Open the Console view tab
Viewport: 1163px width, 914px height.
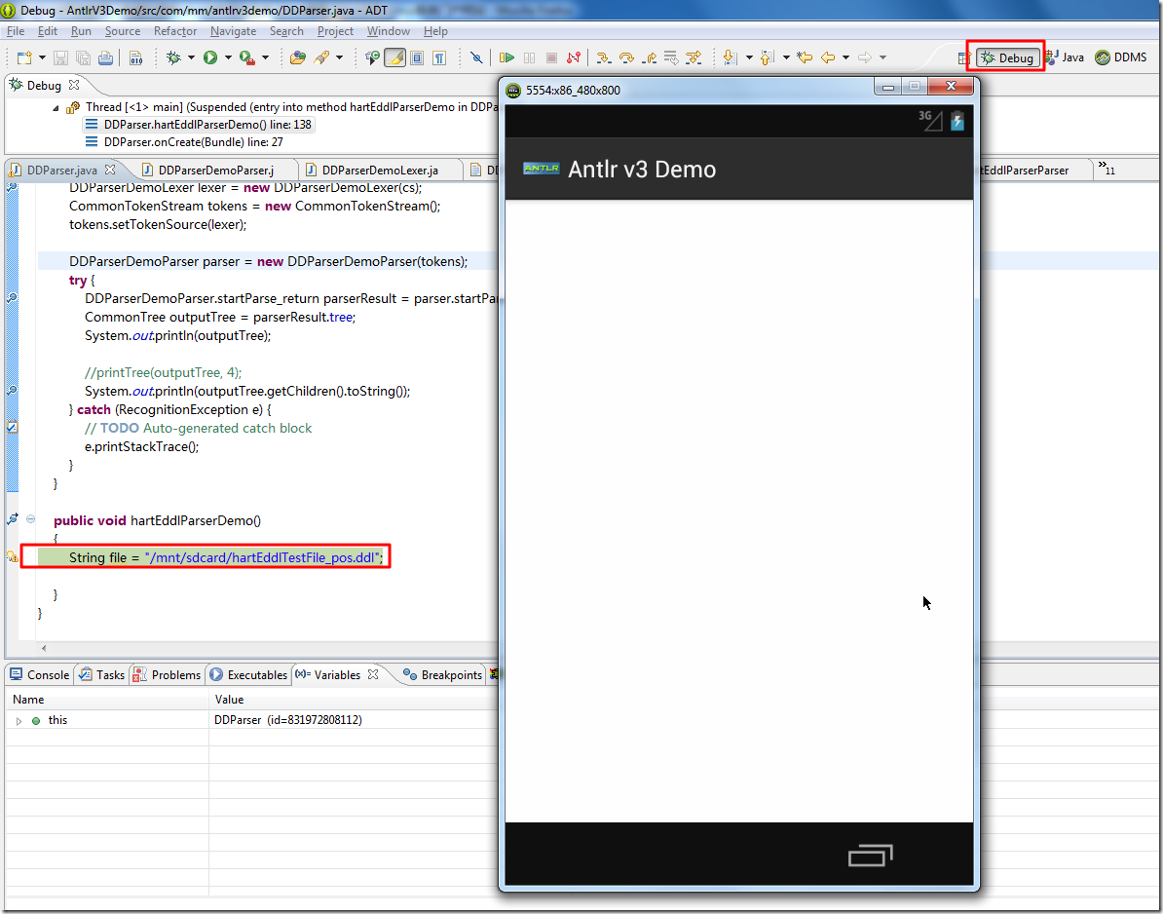pyautogui.click(x=39, y=674)
